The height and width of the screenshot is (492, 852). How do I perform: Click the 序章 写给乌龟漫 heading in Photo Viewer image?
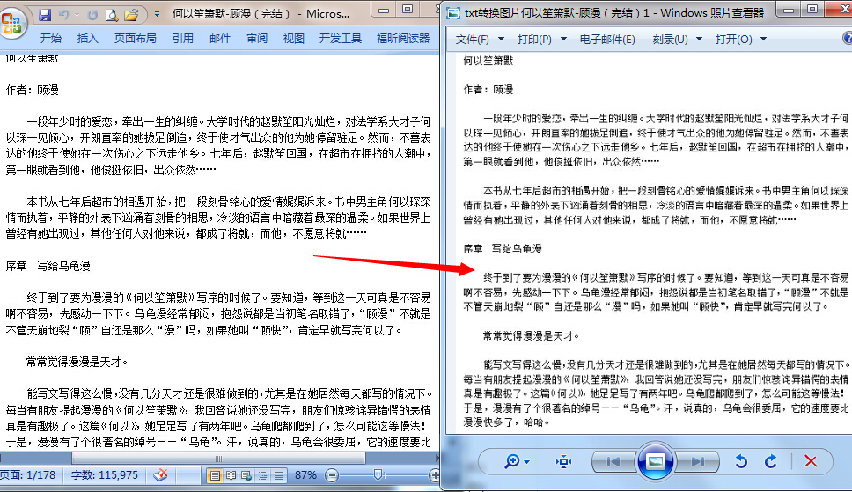point(503,249)
